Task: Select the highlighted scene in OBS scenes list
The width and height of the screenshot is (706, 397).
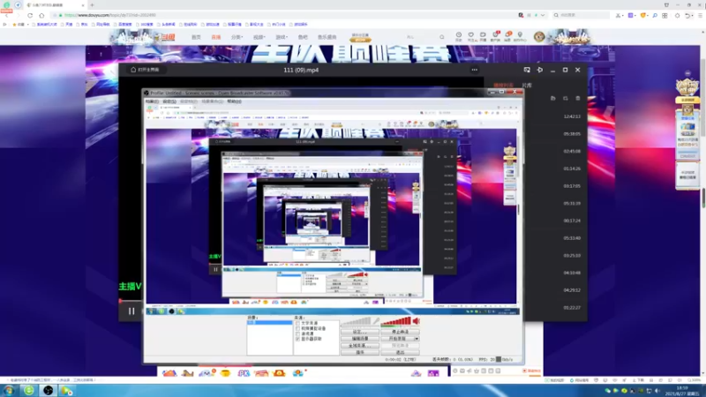Action: (x=269, y=323)
